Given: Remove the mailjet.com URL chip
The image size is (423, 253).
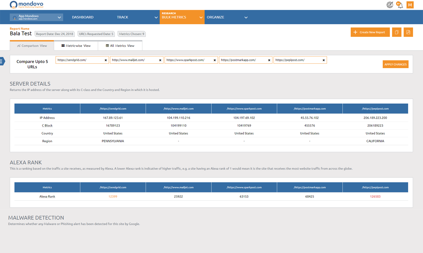Looking at the screenshot, I should click(160, 60).
